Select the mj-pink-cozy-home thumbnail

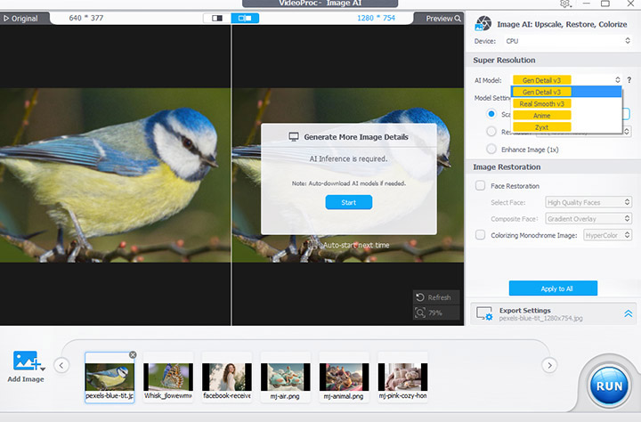click(402, 377)
